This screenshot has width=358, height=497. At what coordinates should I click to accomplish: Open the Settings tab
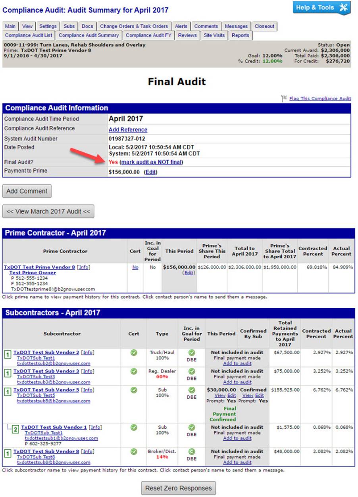(x=48, y=26)
